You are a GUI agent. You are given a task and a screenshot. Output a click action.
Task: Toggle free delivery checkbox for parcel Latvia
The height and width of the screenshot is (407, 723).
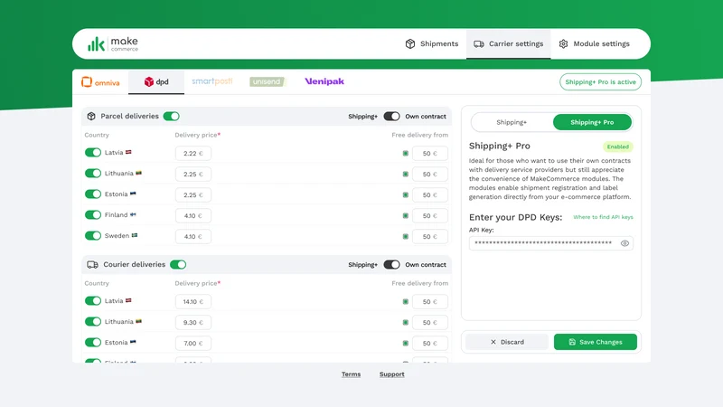coord(405,153)
